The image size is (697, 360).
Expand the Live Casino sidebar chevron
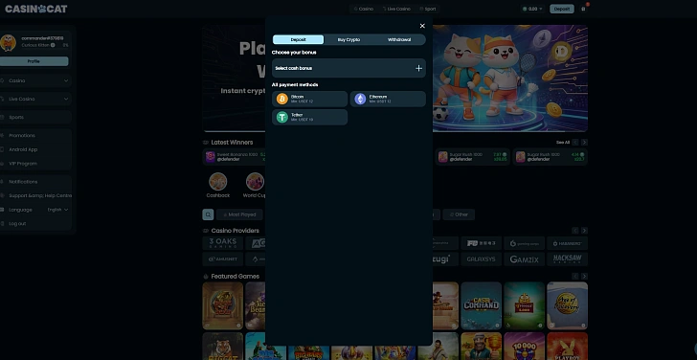(x=66, y=99)
